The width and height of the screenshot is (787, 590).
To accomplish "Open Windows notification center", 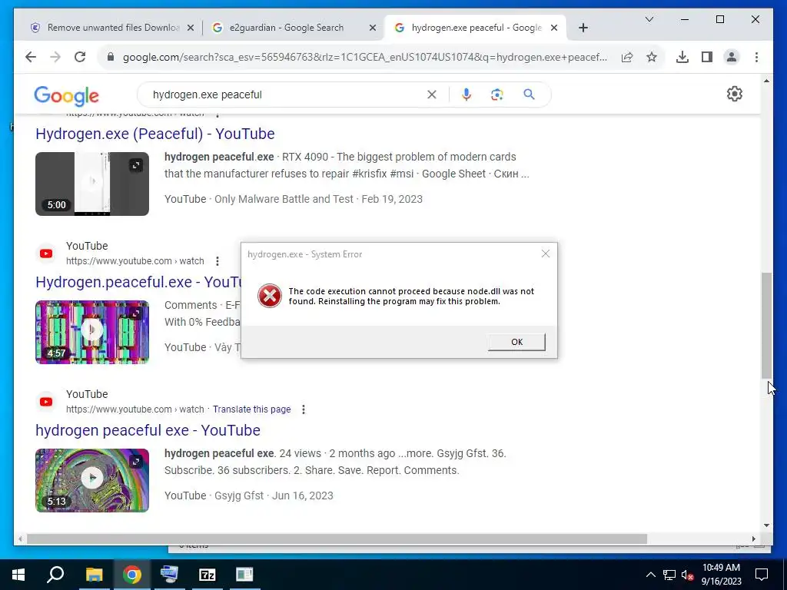I will (762, 575).
